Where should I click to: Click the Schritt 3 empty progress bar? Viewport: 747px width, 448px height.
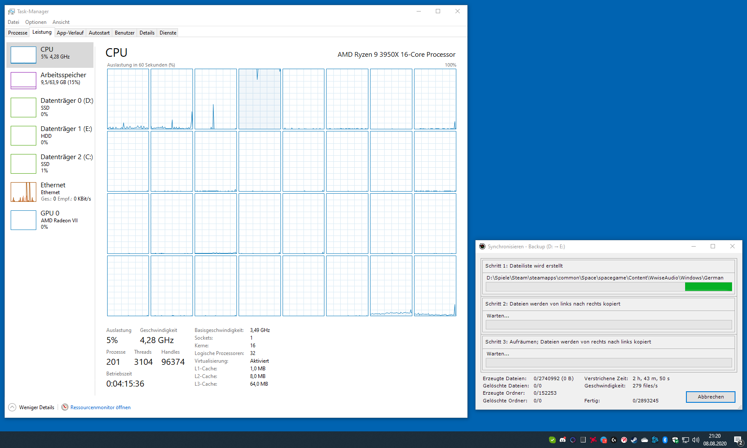click(609, 363)
